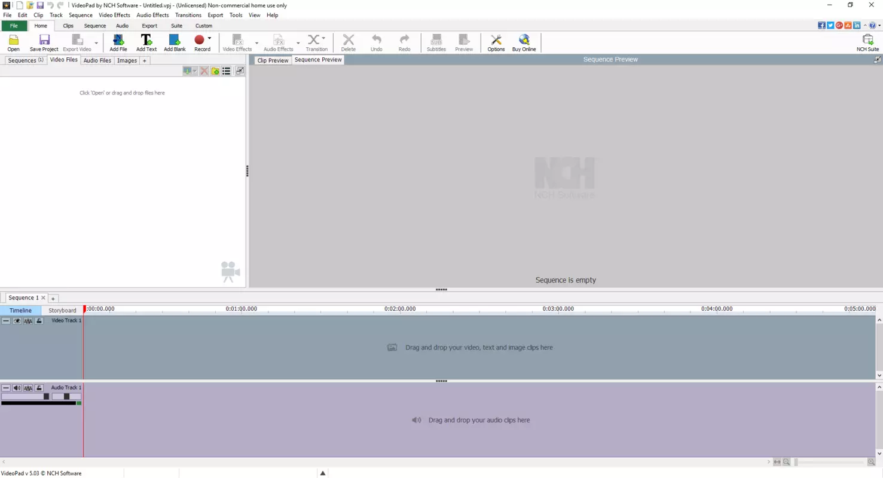
Task: Click the new folder icon in bin
Action: pos(215,71)
